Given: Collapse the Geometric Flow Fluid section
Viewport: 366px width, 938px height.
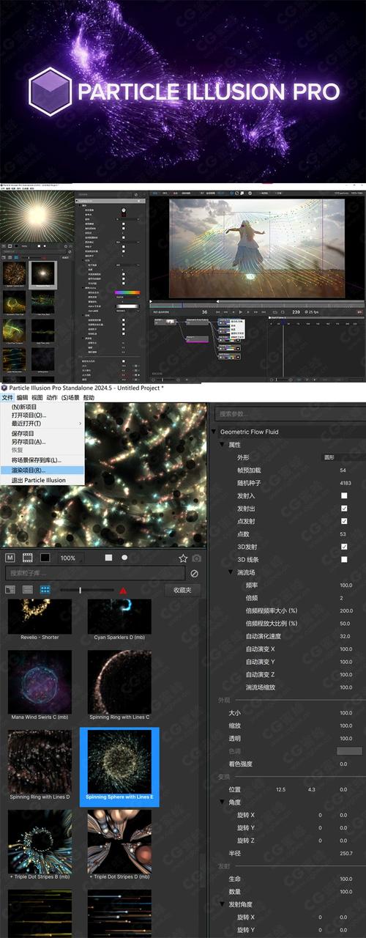Looking at the screenshot, I should [214, 432].
